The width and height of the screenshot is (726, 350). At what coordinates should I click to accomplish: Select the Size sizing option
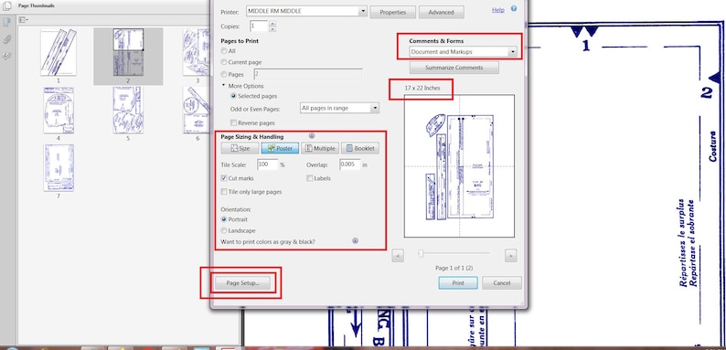(x=240, y=149)
